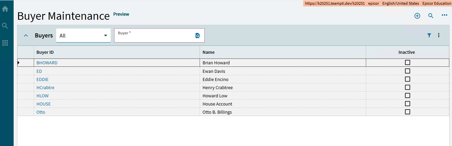
Task: Click into the Buyer input field
Action: pyautogui.click(x=155, y=37)
